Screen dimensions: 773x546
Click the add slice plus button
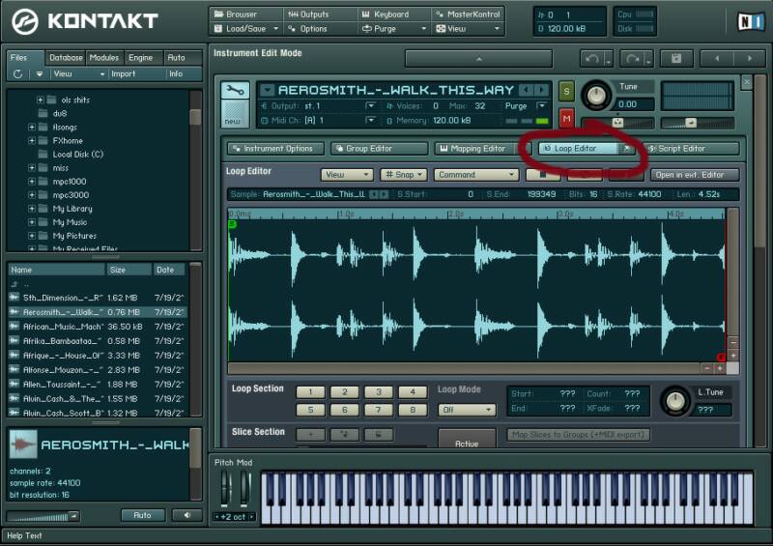coord(310,435)
